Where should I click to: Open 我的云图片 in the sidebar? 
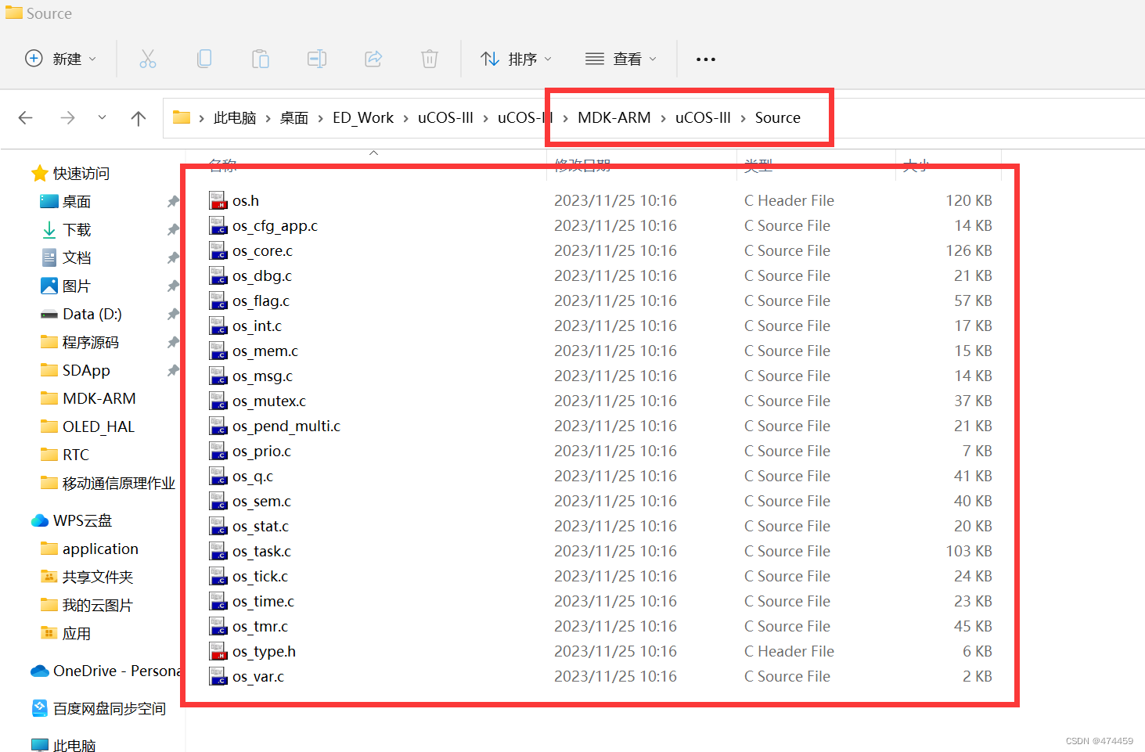[x=98, y=606]
